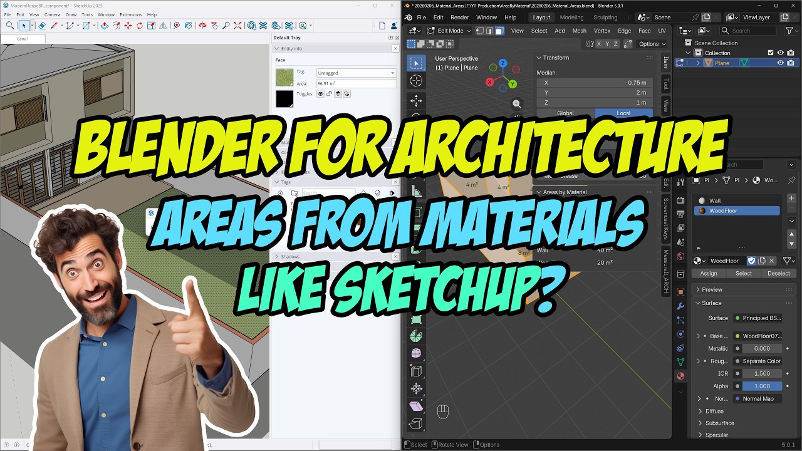Expand the Diffuse subpanel

click(x=700, y=411)
